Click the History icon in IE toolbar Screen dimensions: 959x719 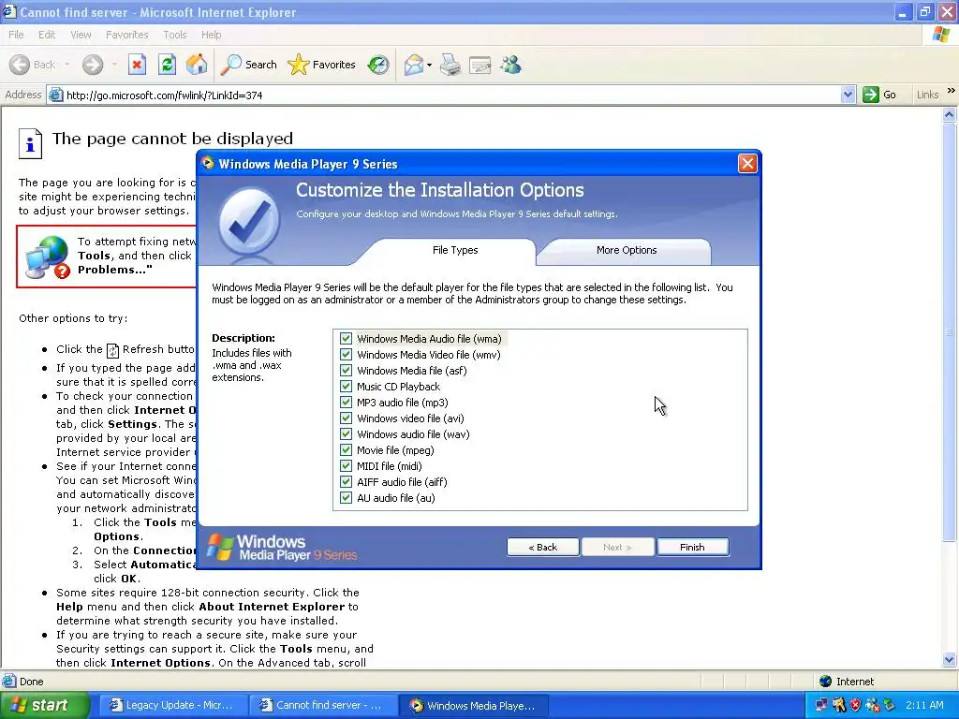coord(378,65)
